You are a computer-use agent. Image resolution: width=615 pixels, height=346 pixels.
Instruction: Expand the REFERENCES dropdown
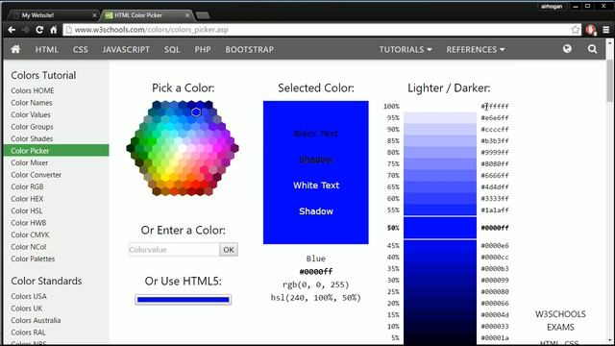pos(475,49)
